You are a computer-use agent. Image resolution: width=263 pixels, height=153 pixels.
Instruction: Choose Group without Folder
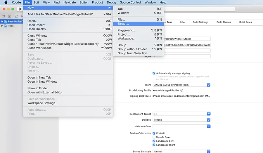point(139,49)
